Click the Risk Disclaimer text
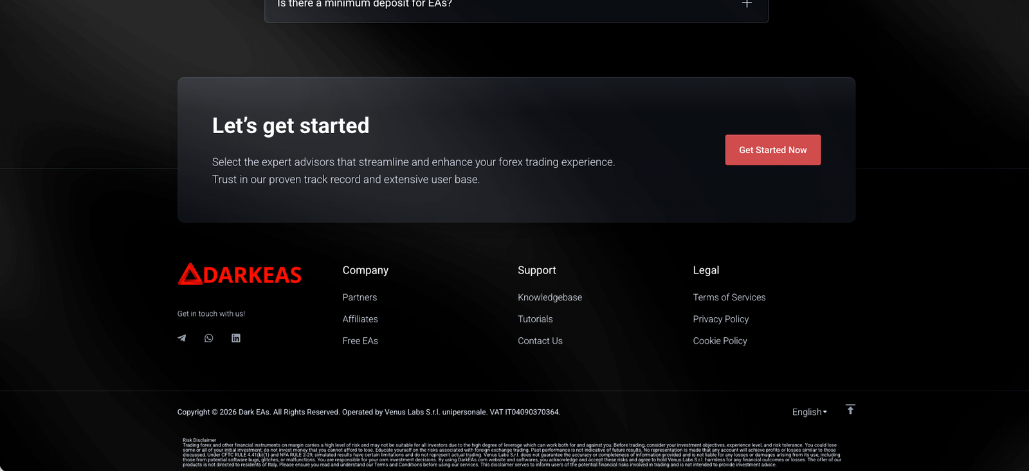This screenshot has width=1029, height=471. (x=512, y=452)
